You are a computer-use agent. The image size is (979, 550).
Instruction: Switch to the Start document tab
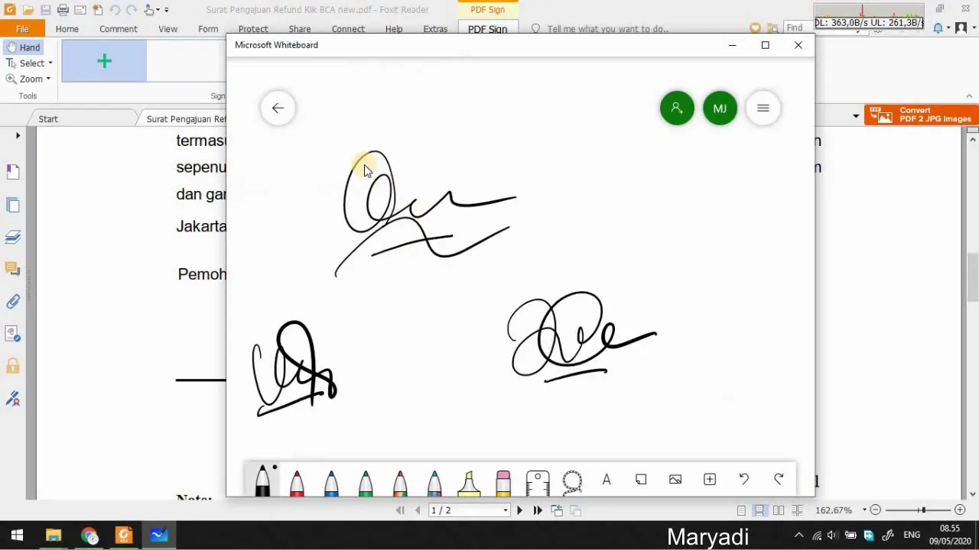click(48, 119)
